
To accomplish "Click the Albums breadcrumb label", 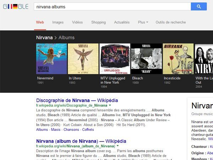I will (x=66, y=38).
